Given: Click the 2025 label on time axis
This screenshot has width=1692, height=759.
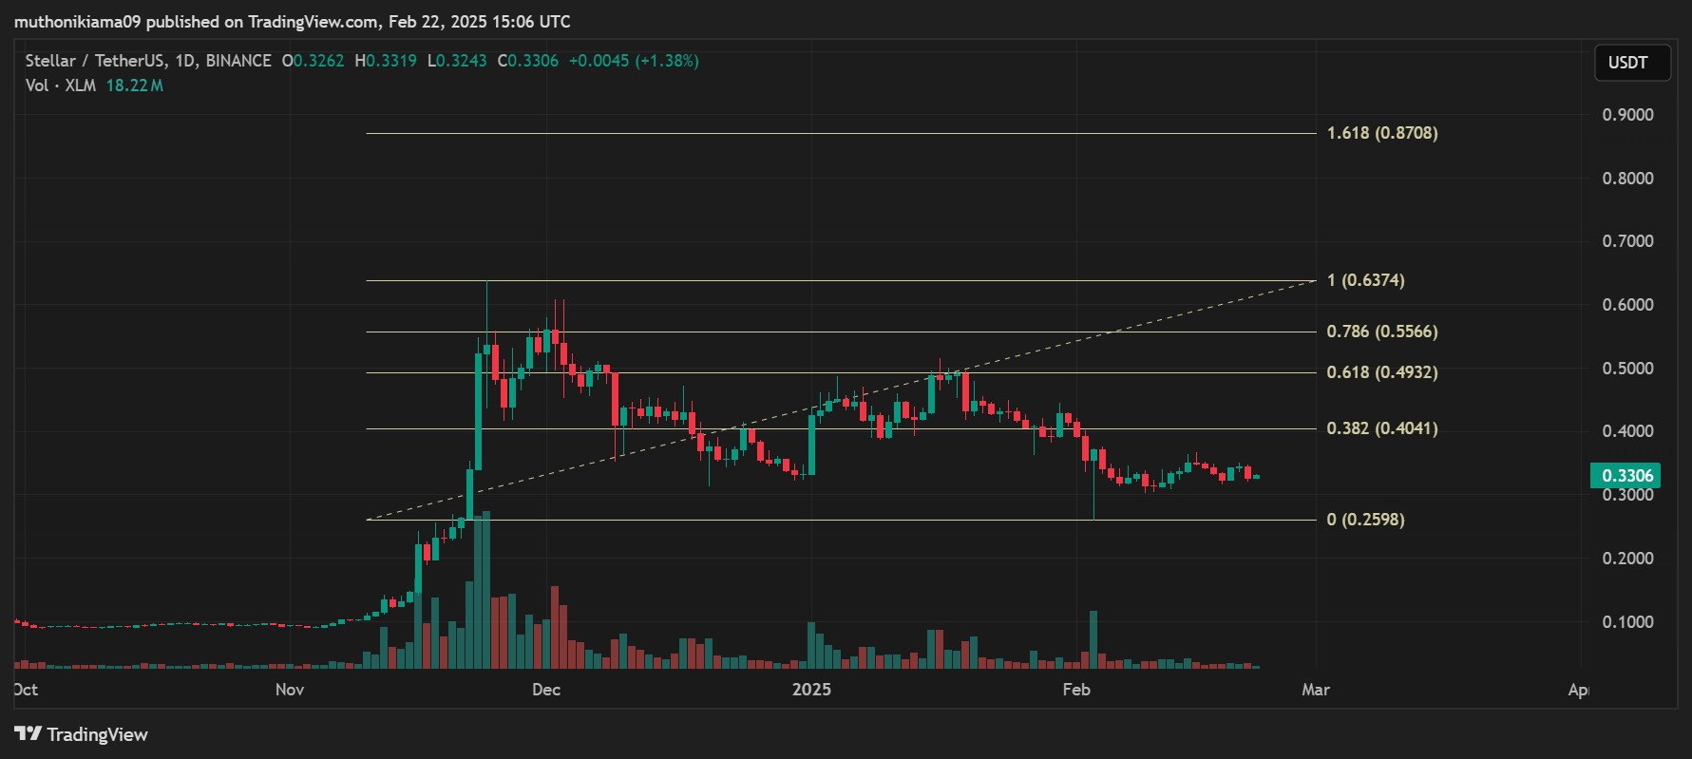Looking at the screenshot, I should click(811, 690).
